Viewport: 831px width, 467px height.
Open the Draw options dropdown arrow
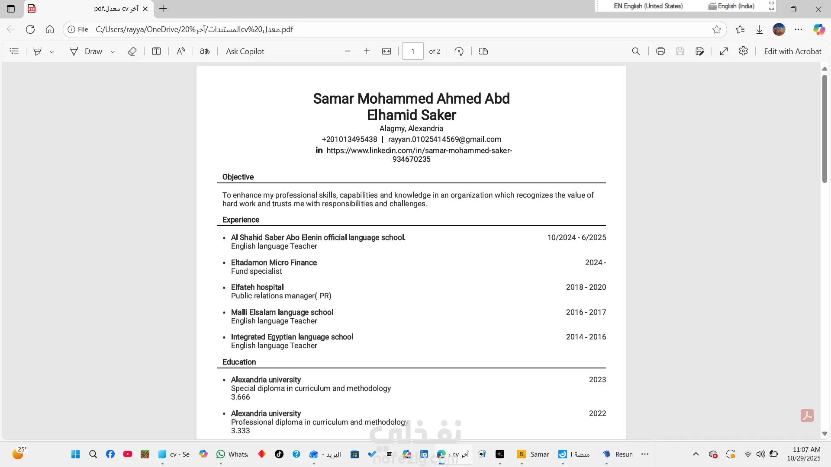pyautogui.click(x=113, y=51)
